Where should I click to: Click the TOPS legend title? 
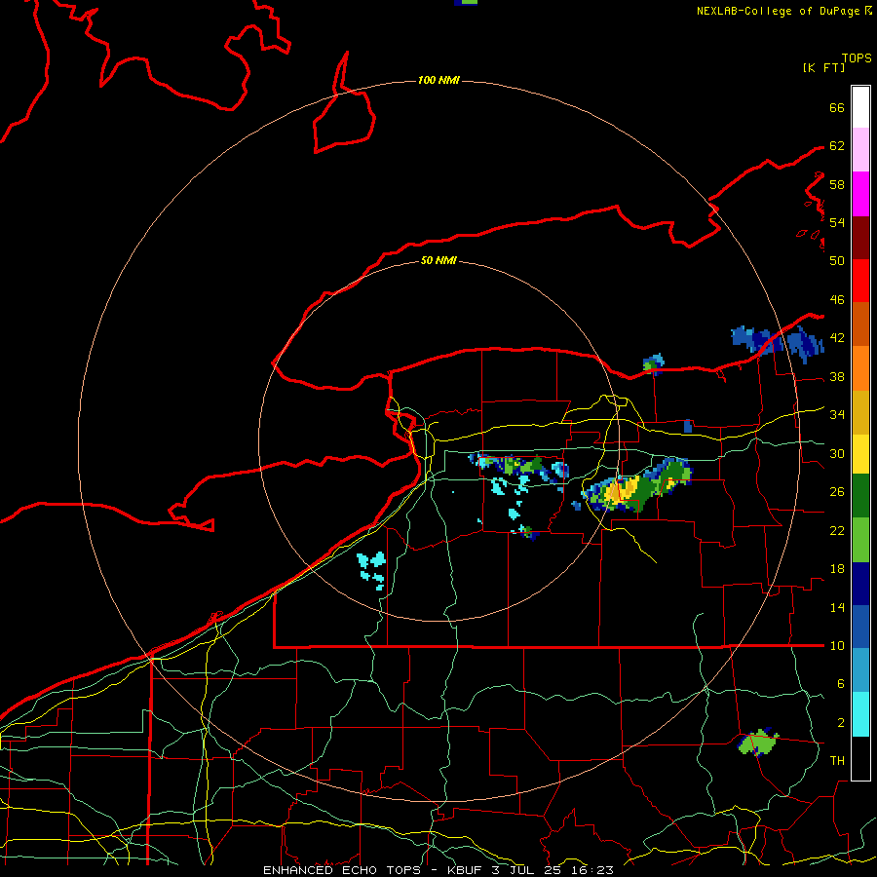pyautogui.click(x=857, y=58)
